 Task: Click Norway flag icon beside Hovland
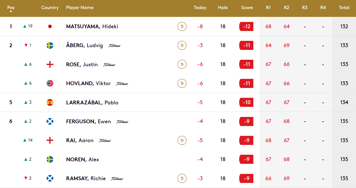pos(50,83)
